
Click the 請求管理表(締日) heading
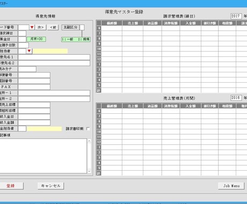179,16
